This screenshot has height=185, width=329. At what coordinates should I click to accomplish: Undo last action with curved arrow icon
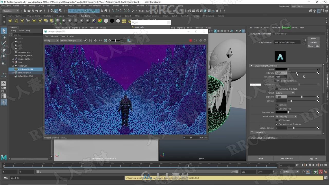point(37,11)
